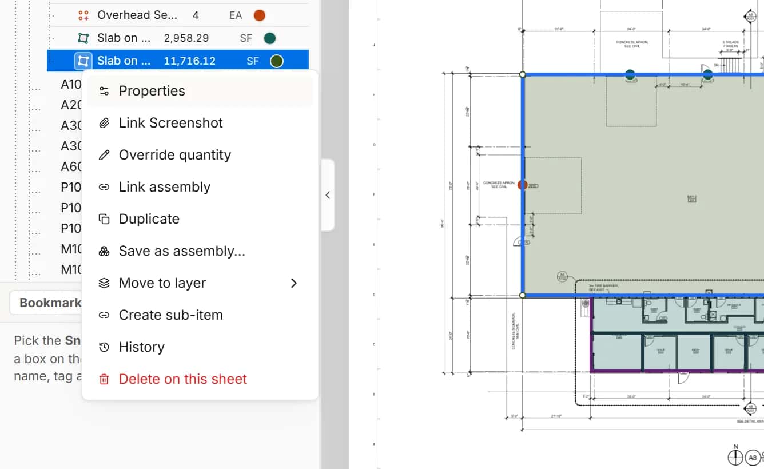Select the bottom-left vertex of the blue slab outline
The image size is (764, 469).
coord(522,295)
